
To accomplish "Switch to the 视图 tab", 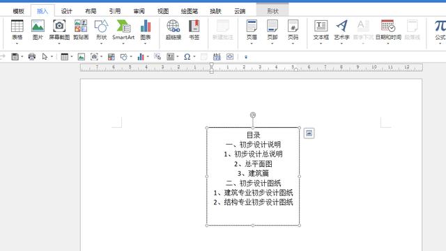I will click(163, 11).
